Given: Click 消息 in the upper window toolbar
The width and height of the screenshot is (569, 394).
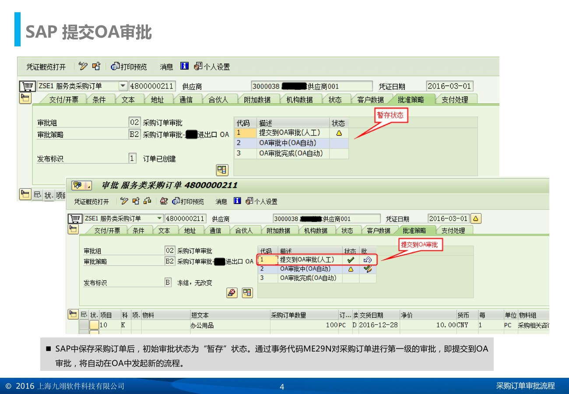Looking at the screenshot, I should pyautogui.click(x=166, y=67).
